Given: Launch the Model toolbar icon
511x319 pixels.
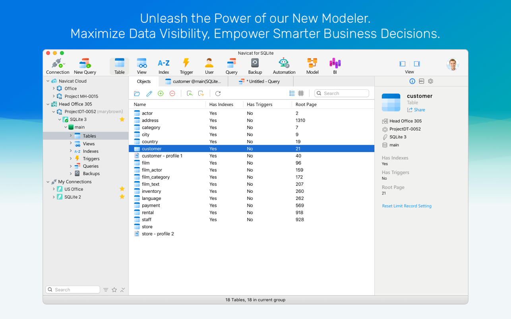Looking at the screenshot, I should (312, 66).
